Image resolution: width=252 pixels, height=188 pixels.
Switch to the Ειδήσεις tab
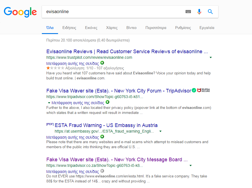(69, 28)
